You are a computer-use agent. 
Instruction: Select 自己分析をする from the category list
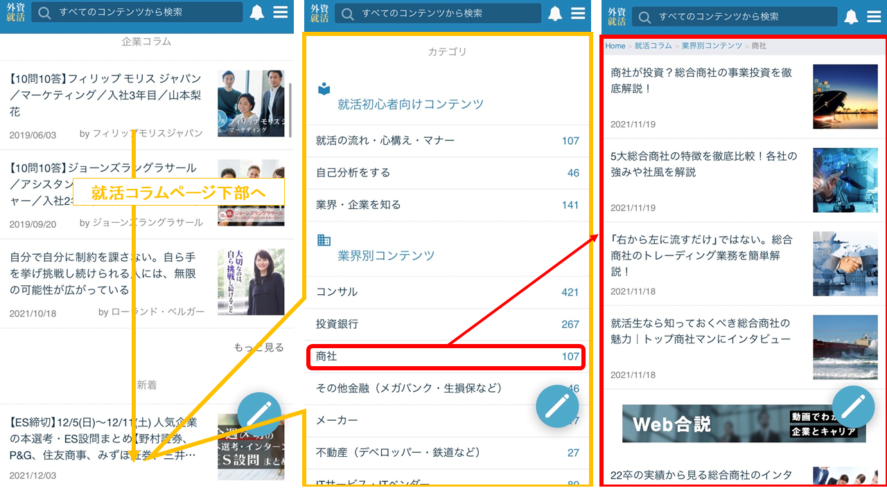click(446, 172)
